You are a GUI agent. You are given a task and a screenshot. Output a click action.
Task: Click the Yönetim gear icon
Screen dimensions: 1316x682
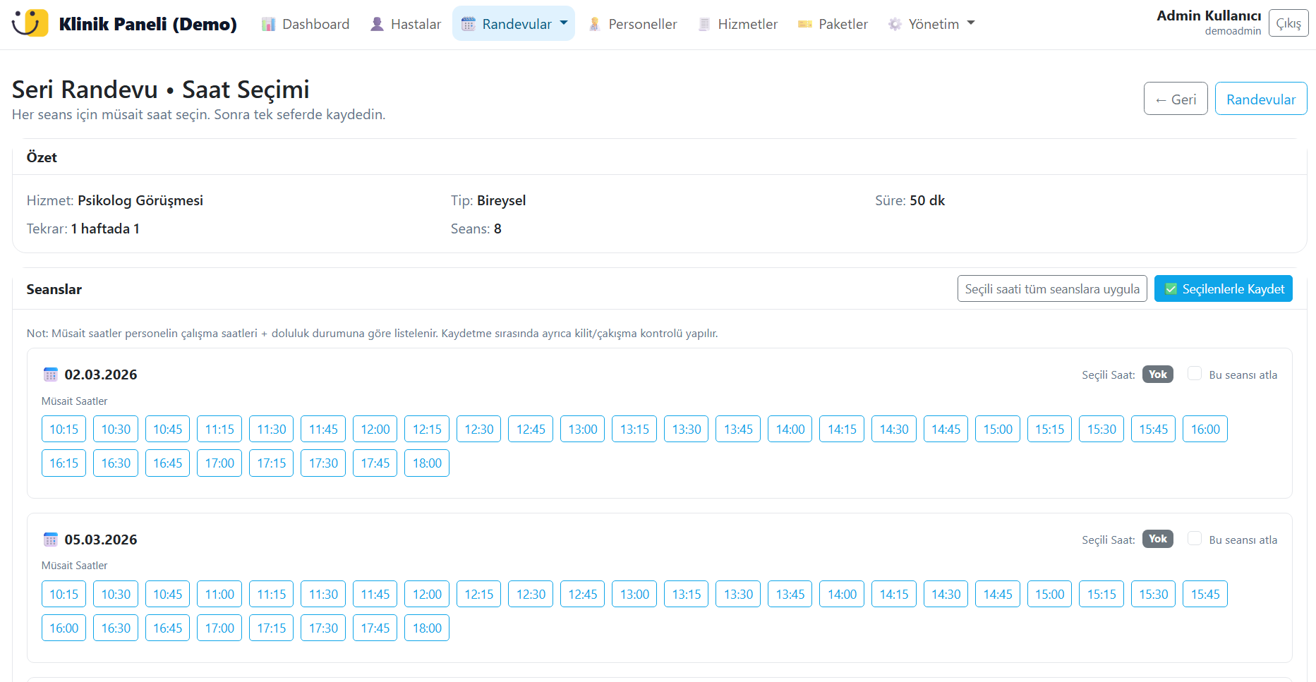point(895,25)
